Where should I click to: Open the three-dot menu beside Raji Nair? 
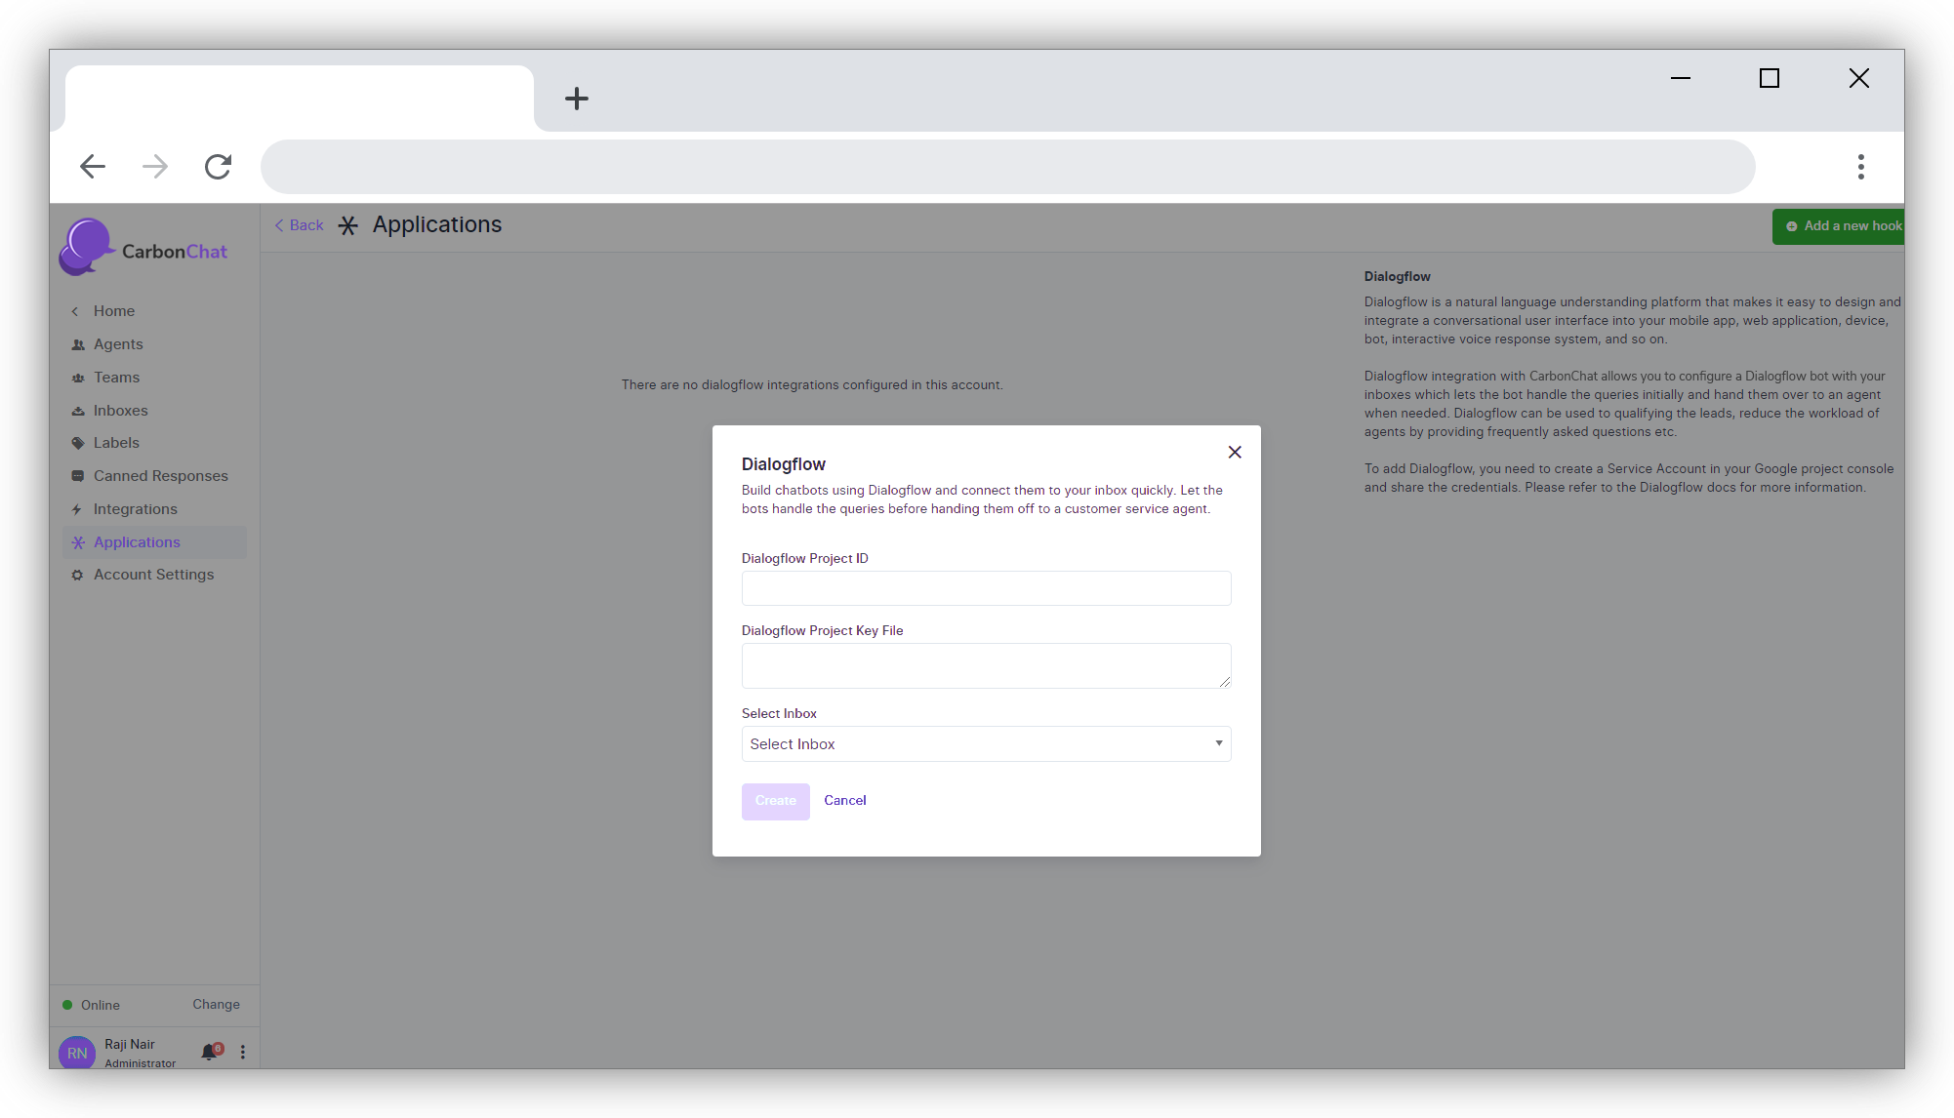tap(243, 1052)
